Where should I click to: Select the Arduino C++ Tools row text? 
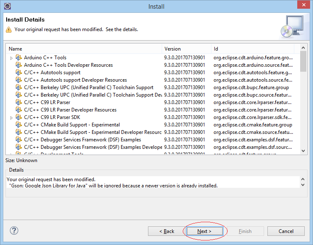click(x=45, y=58)
